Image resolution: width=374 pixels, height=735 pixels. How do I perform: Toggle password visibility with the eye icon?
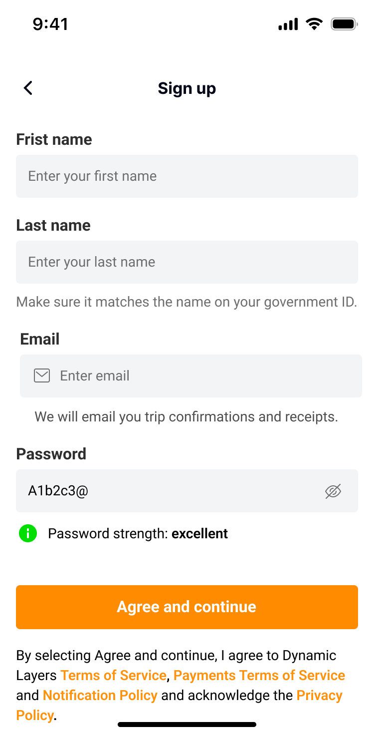(333, 491)
